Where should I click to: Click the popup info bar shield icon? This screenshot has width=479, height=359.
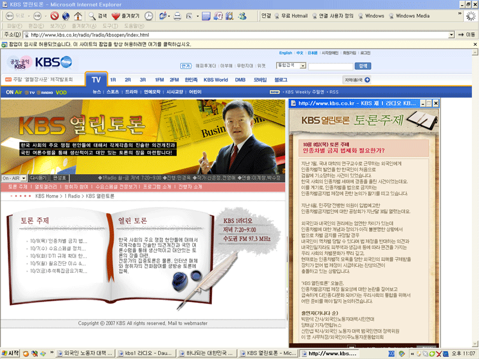click(4, 44)
